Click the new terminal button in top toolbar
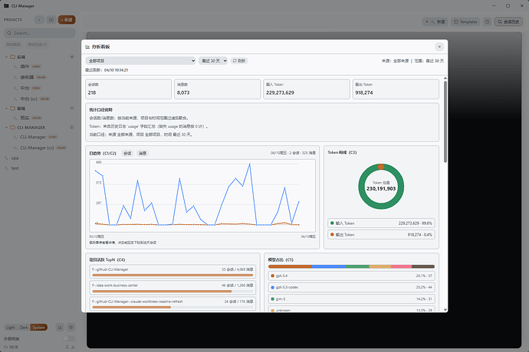This screenshot has height=352, width=529. [435, 22]
